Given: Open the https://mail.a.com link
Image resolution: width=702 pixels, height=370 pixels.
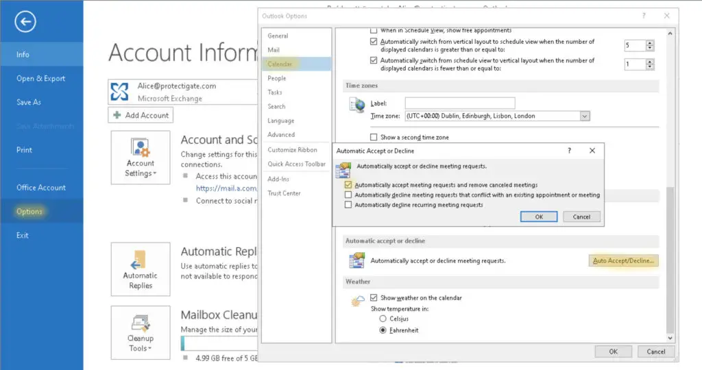Looking at the screenshot, I should coord(226,188).
